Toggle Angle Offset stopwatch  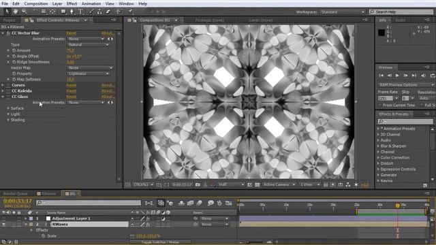pos(14,56)
